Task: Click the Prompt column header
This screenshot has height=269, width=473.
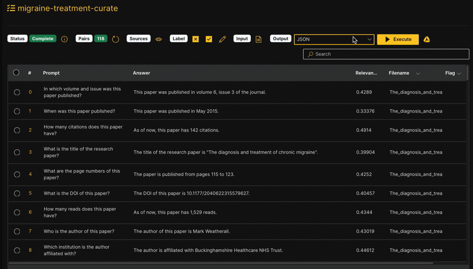Action: pos(51,73)
